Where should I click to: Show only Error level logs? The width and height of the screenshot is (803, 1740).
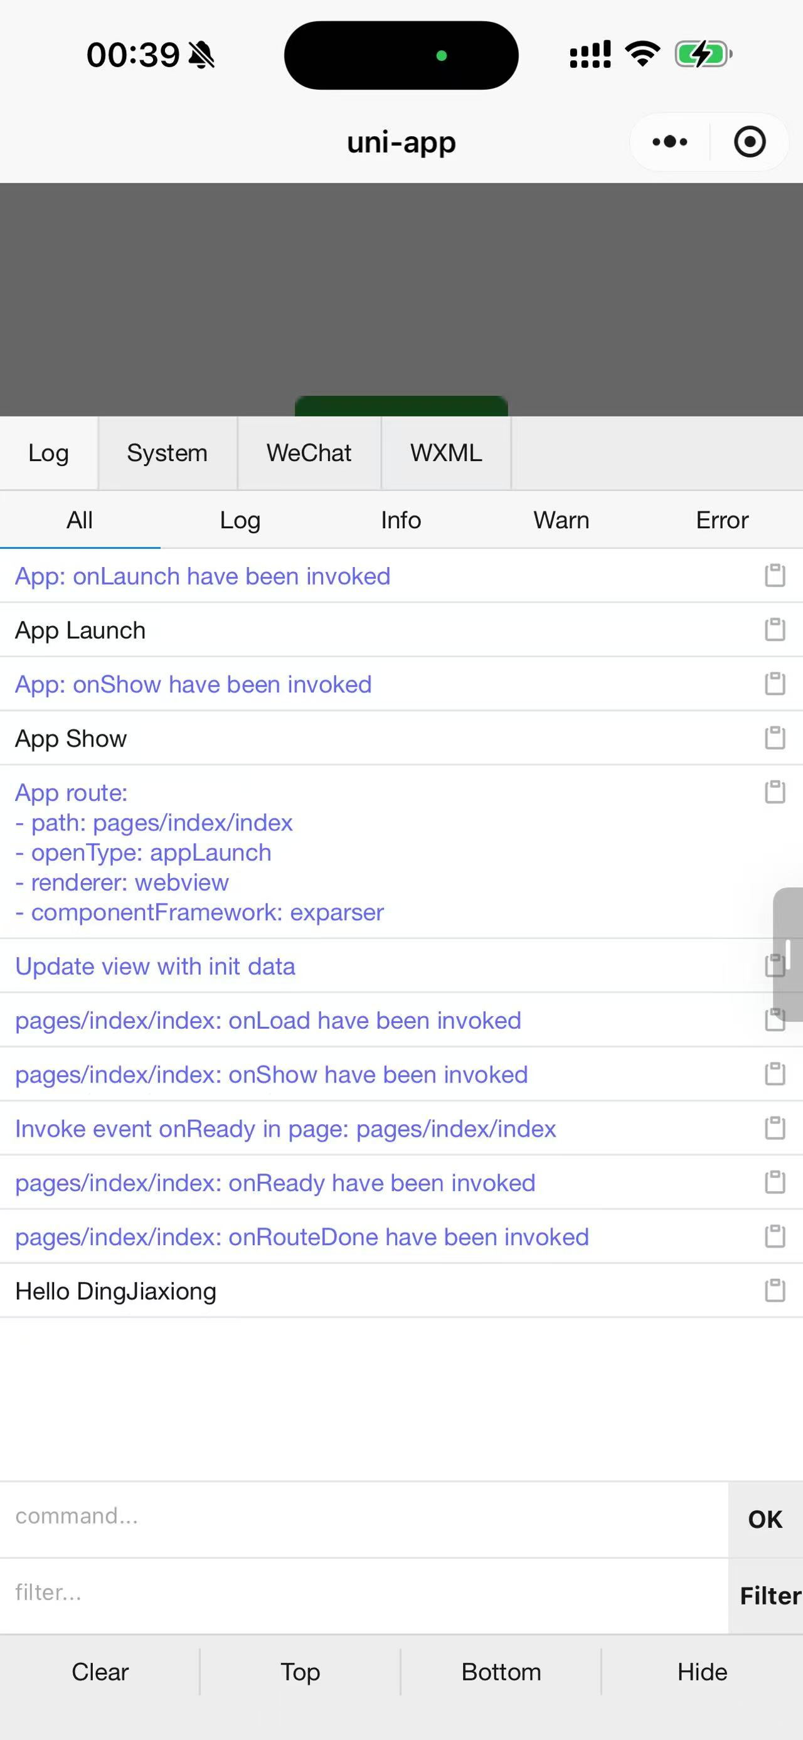tap(722, 520)
